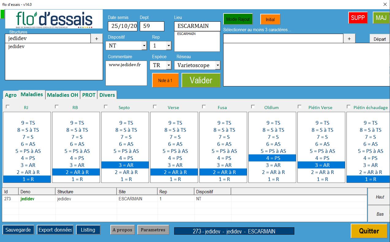
Task: Click the plus button next to Structures field
Action: pyautogui.click(x=97, y=39)
